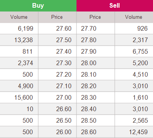Click the Buy Volume column header
Screen dimensions: 153x138
click(19, 17)
